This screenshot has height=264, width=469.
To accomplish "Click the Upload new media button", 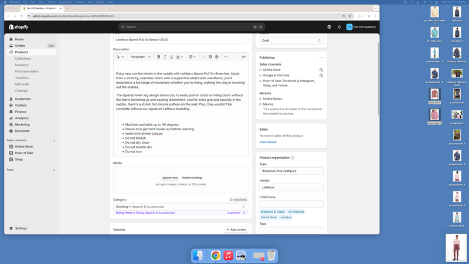I will click(169, 178).
